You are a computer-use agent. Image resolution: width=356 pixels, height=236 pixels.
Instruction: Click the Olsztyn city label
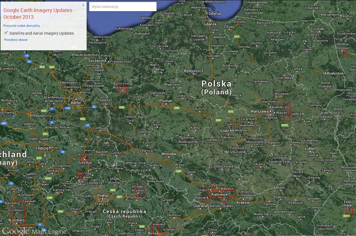point(256,43)
